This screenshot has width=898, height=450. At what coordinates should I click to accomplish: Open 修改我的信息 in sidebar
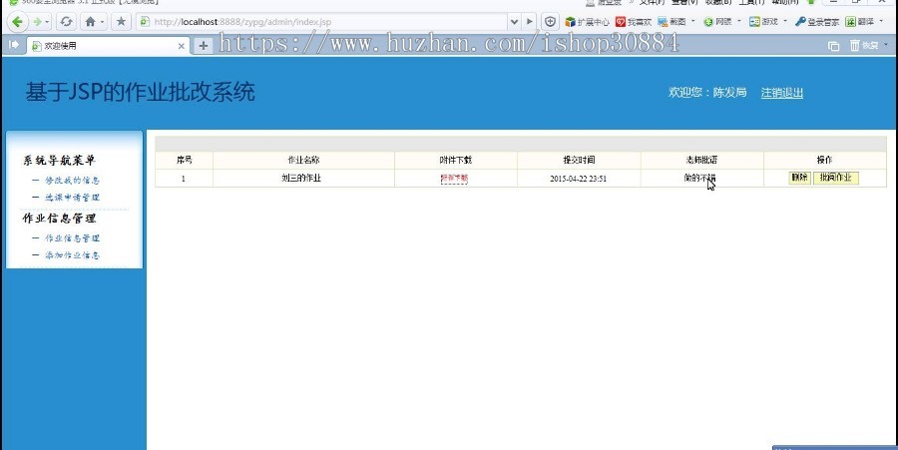coord(72,181)
